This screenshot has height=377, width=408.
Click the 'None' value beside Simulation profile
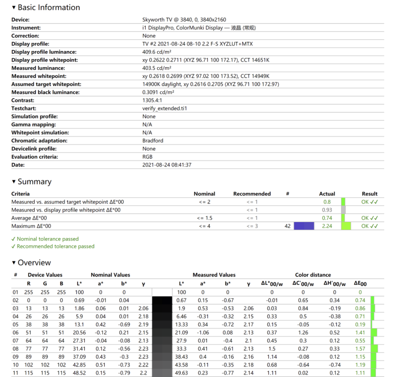149,117
